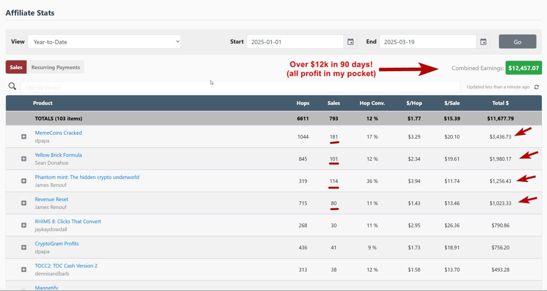Click the Filter by Vendor field
Image resolution: width=547 pixels, height=291 pixels.
click(x=240, y=87)
